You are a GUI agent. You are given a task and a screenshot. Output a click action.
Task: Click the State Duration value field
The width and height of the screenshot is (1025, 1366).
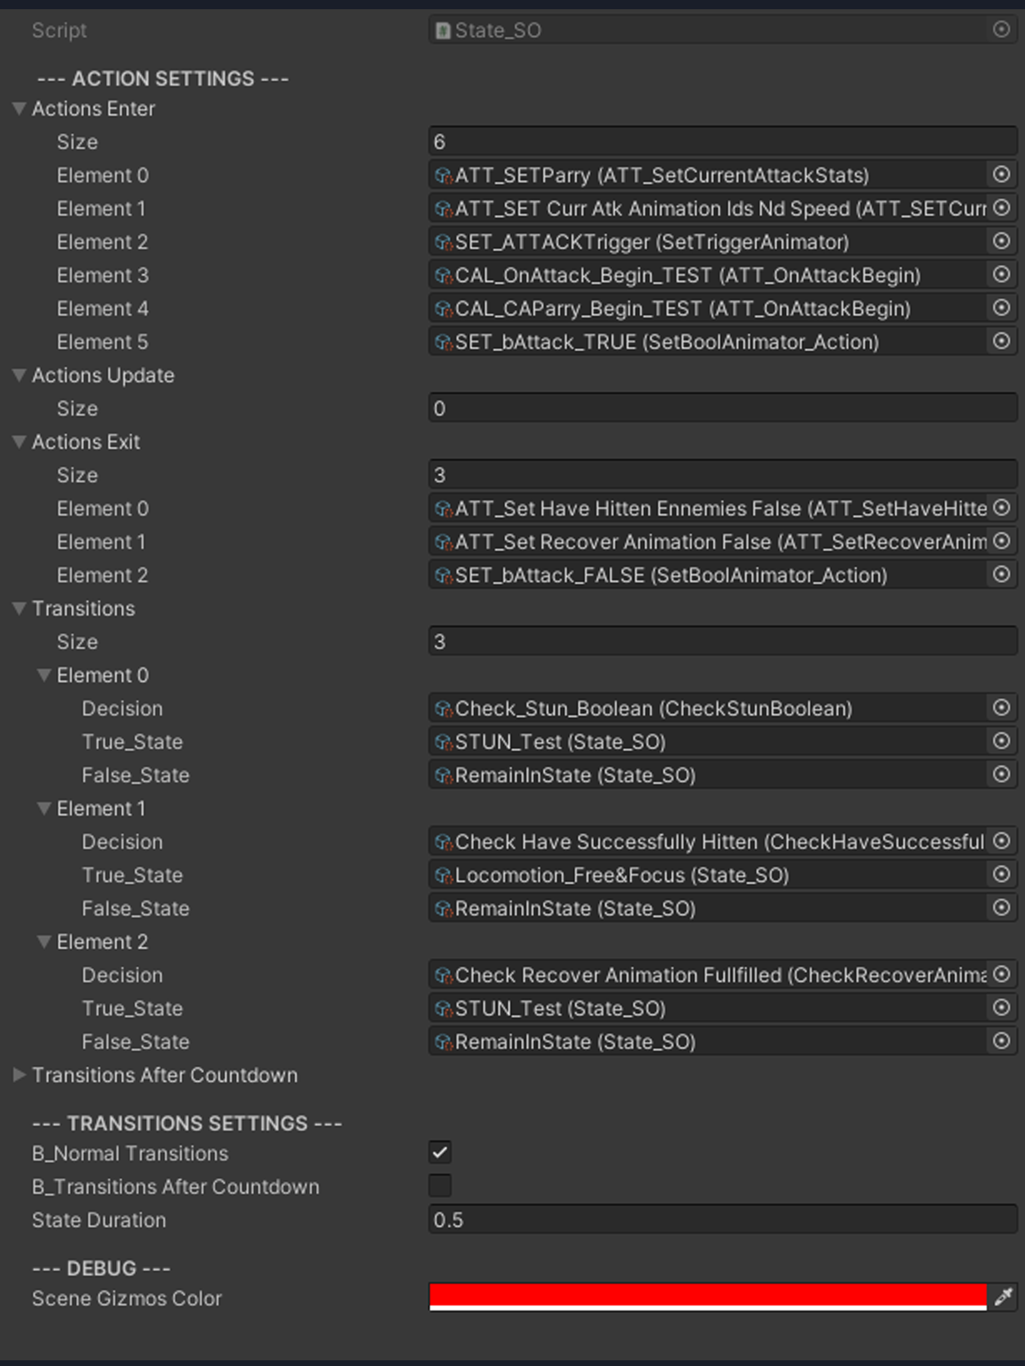coord(722,1220)
